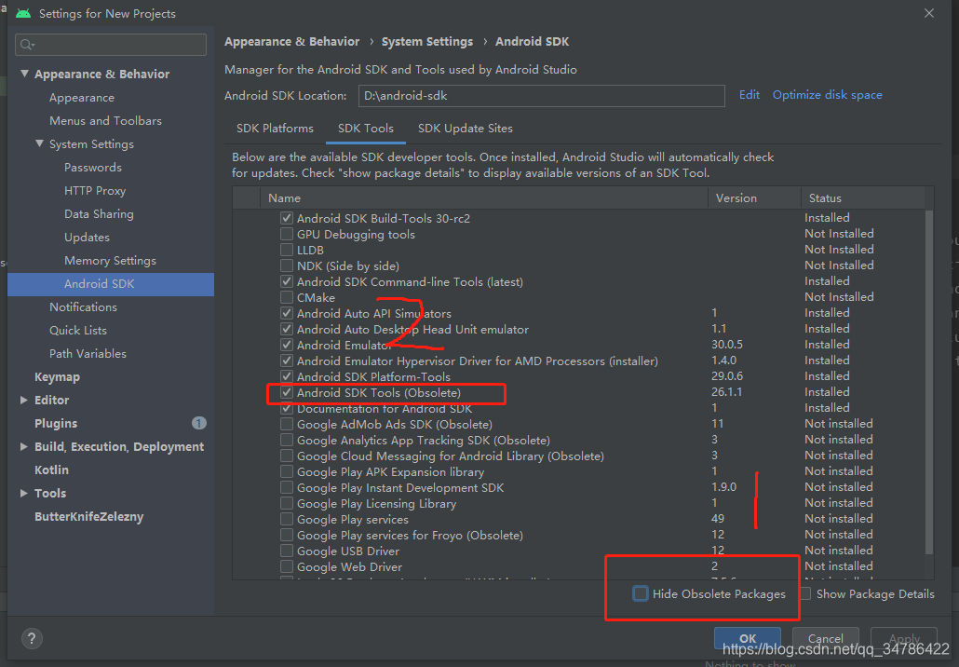
Task: Switch to the SDK Platforms tab
Action: click(275, 129)
